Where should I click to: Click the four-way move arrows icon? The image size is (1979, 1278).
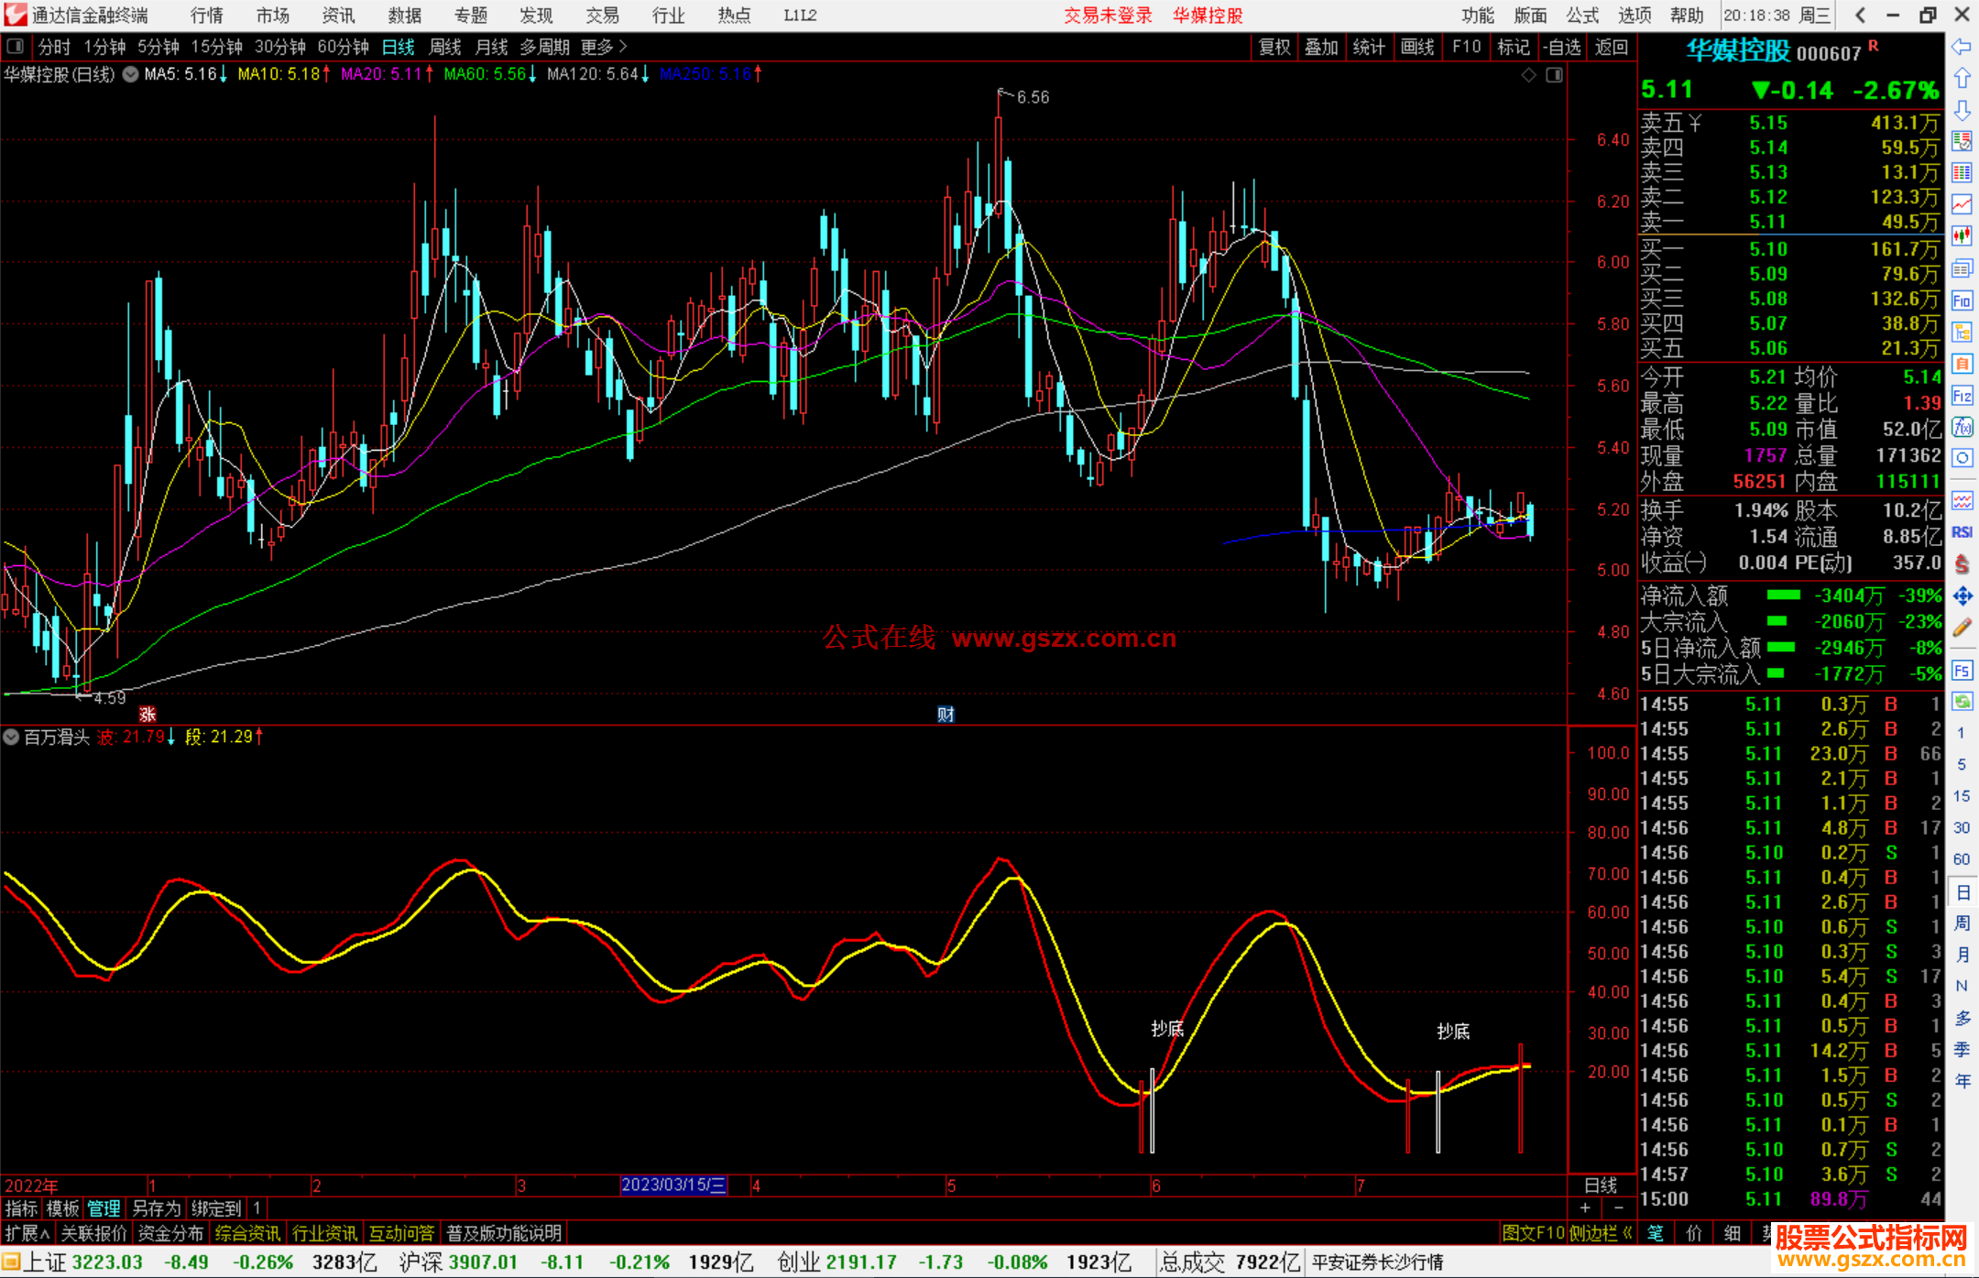tap(1962, 596)
